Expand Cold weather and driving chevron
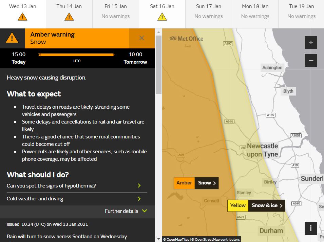Viewport: 324px width, 242px height. tap(139, 199)
